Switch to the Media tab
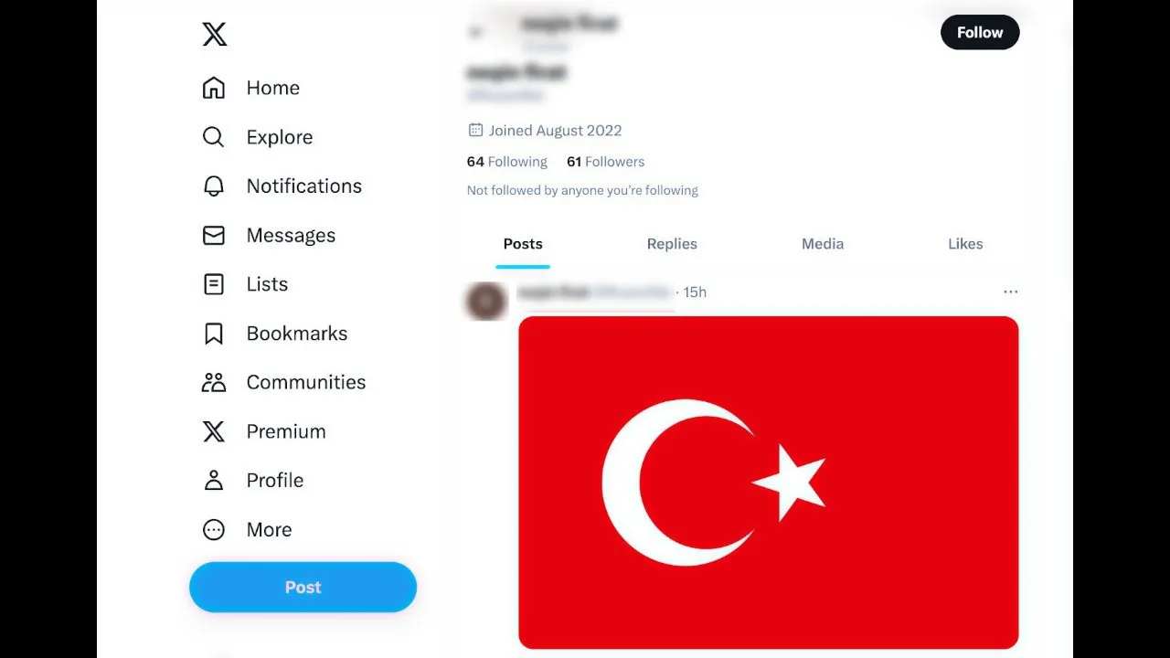The height and width of the screenshot is (658, 1170). (x=823, y=244)
